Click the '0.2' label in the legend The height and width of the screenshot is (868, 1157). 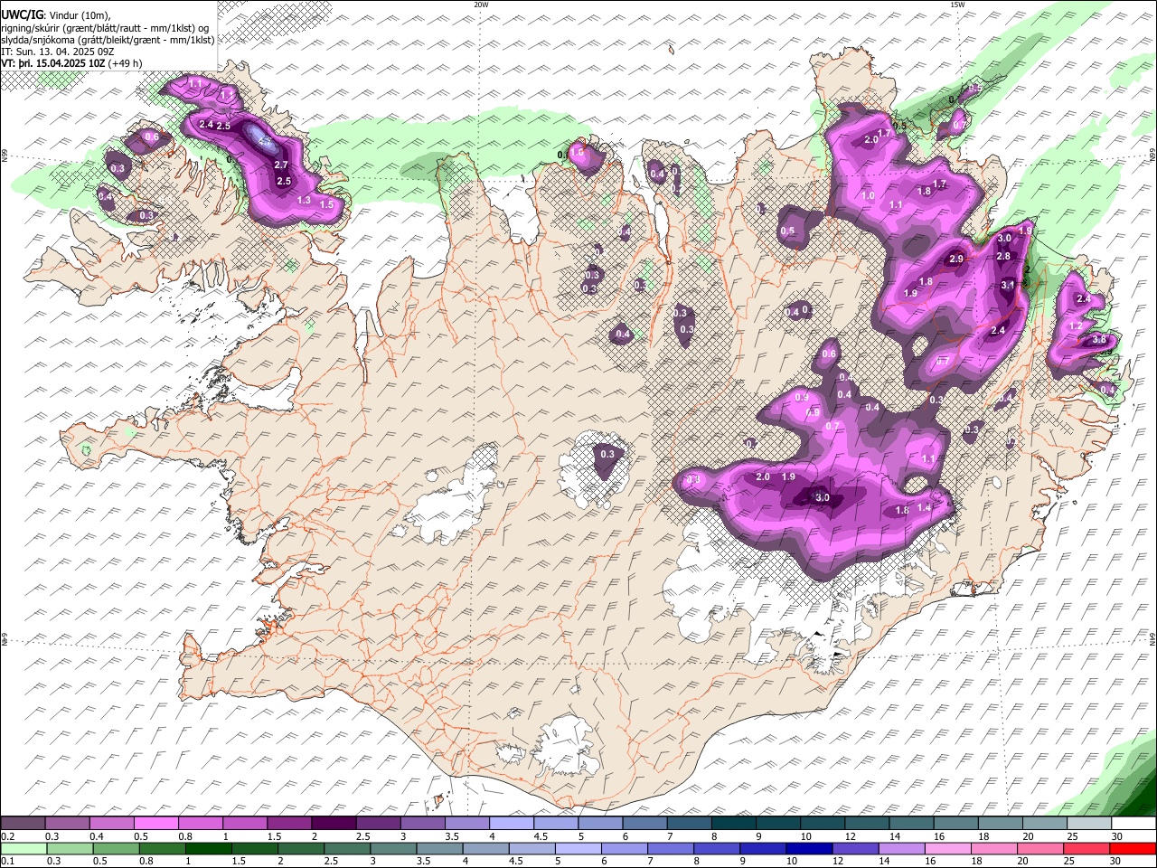(7, 836)
